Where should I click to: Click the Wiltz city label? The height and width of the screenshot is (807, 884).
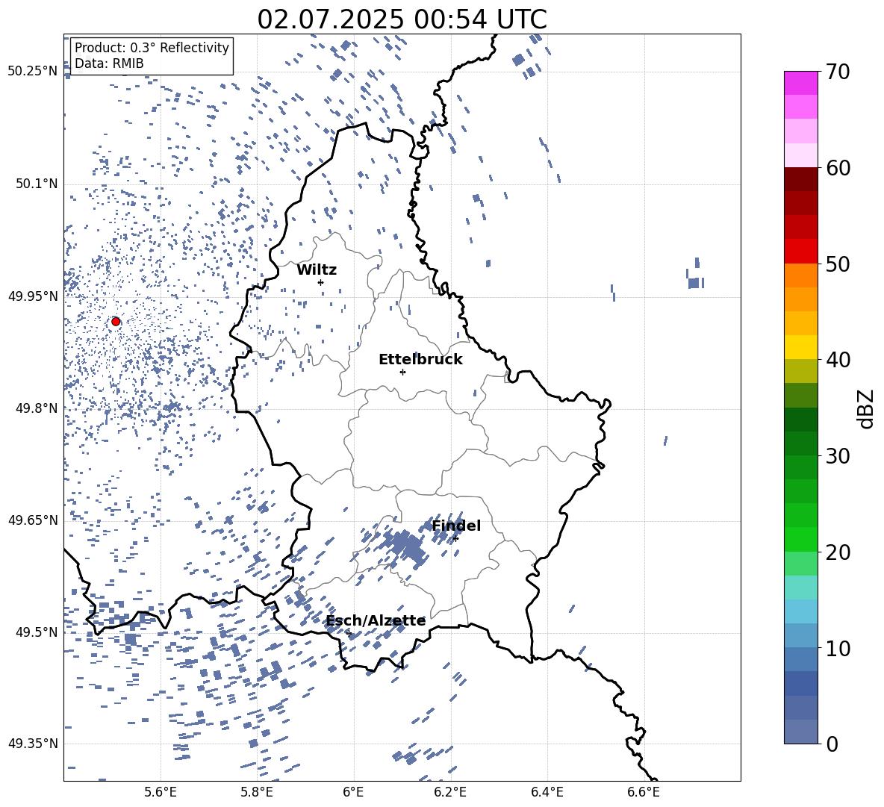click(x=317, y=270)
